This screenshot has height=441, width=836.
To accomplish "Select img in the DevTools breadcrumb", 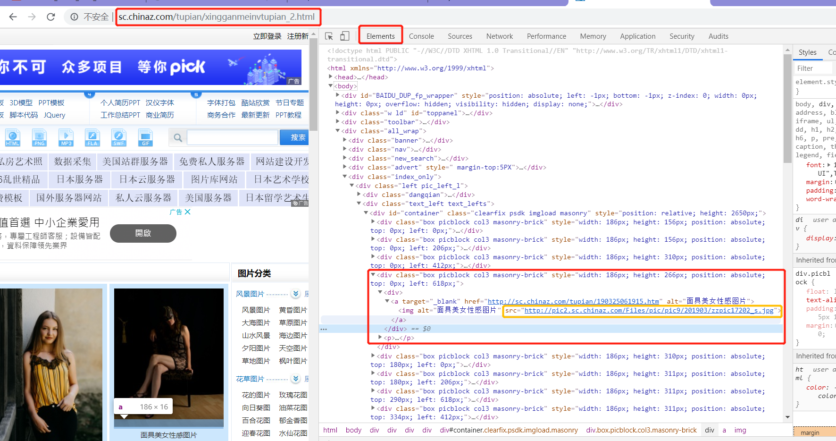I will coord(740,430).
